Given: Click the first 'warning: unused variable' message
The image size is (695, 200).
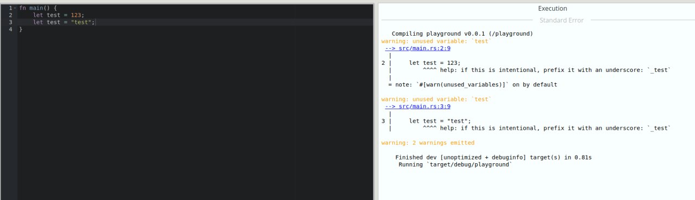Looking at the screenshot, I should pos(437,41).
